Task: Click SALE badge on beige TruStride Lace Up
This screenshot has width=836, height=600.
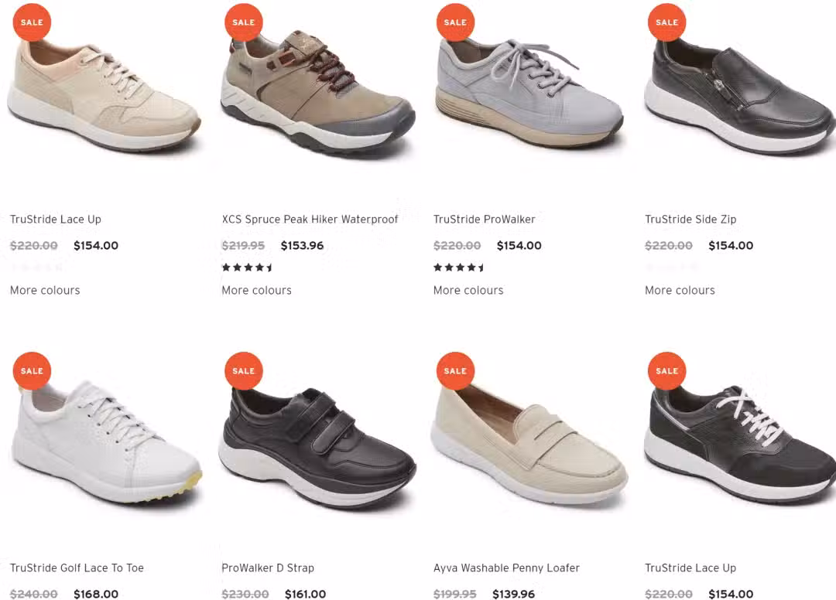Action: [32, 22]
